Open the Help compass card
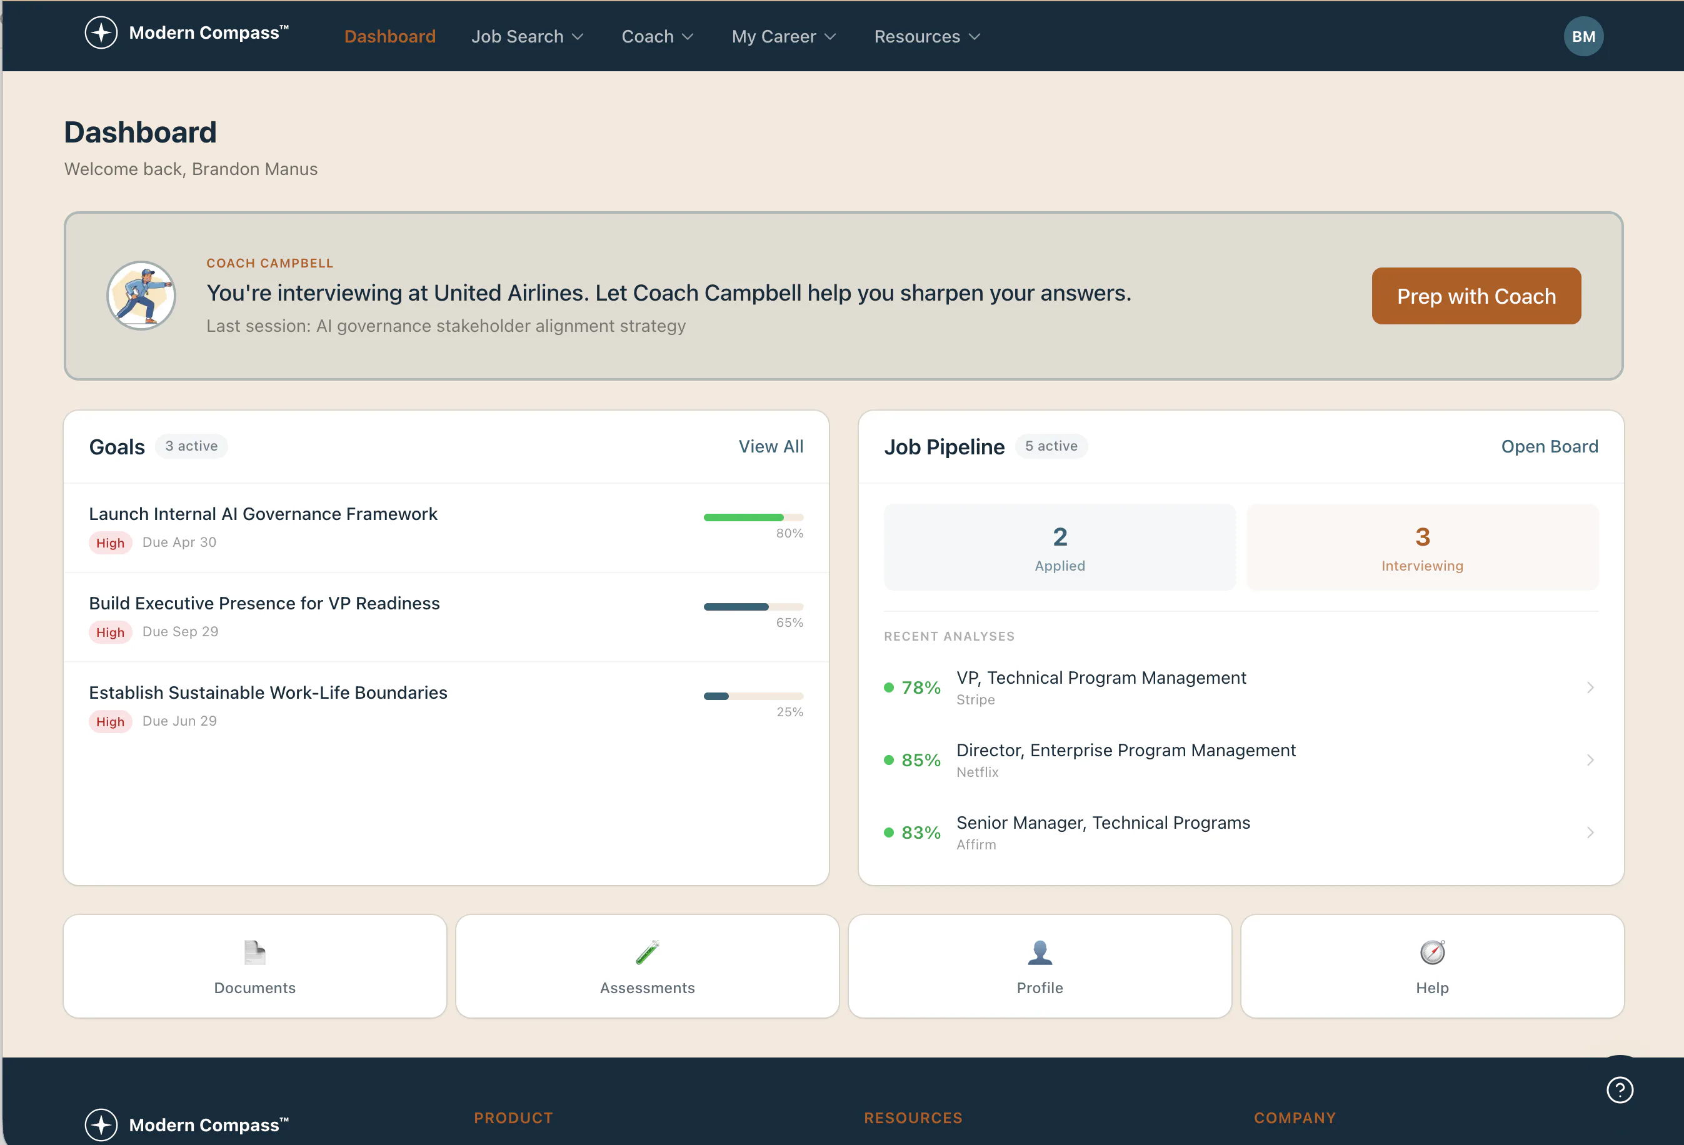The width and height of the screenshot is (1684, 1145). click(1432, 966)
